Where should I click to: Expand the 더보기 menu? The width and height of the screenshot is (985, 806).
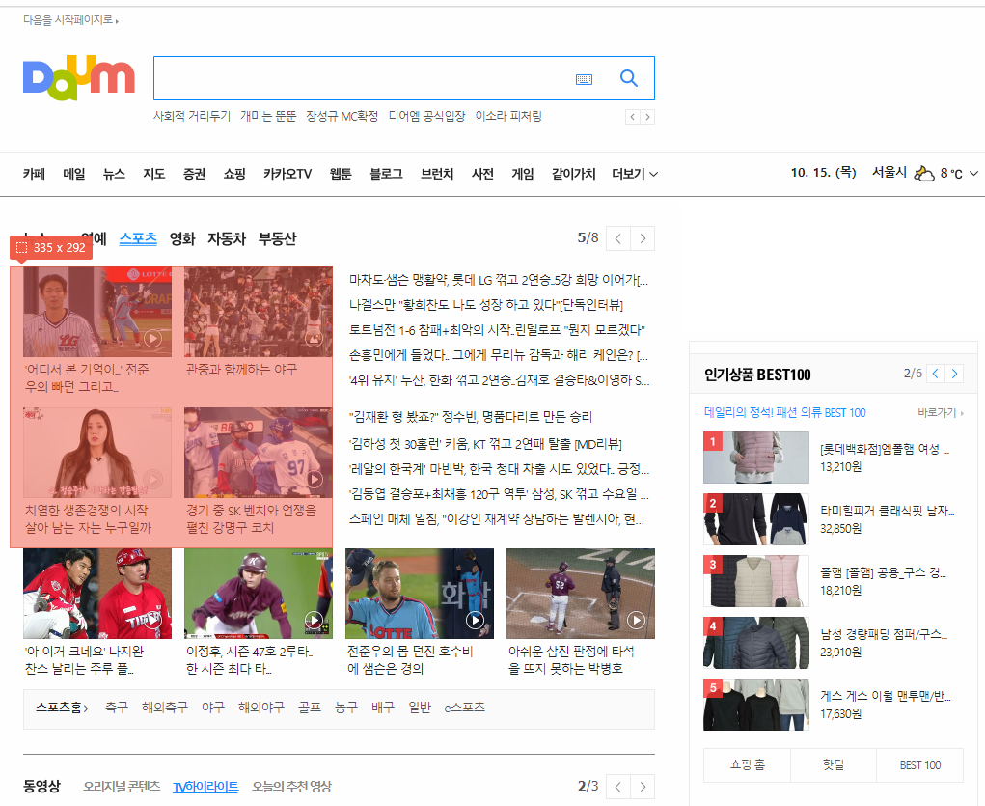[x=635, y=174]
